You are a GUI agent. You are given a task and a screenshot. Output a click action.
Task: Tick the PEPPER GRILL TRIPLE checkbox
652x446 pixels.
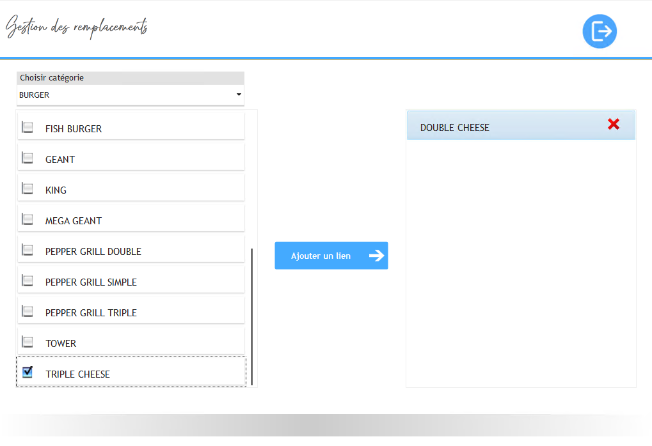tap(28, 311)
